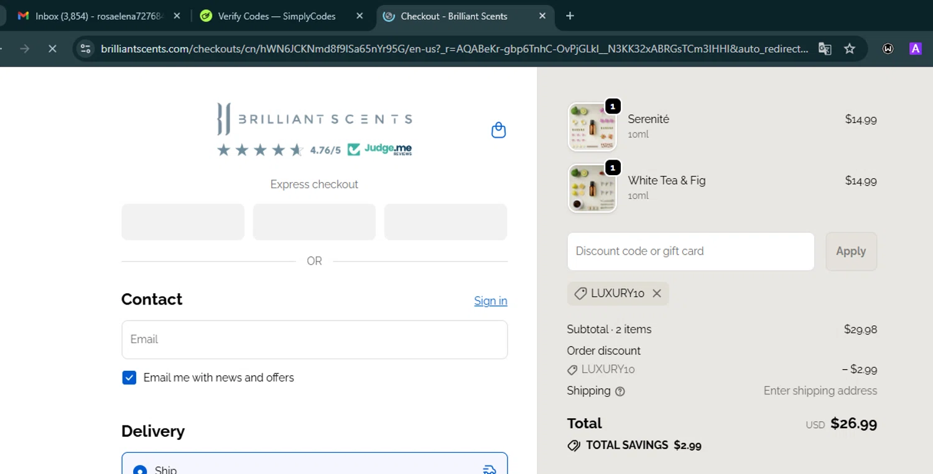The width and height of the screenshot is (933, 474).
Task: Click the Apply discount button
Action: pos(851,252)
